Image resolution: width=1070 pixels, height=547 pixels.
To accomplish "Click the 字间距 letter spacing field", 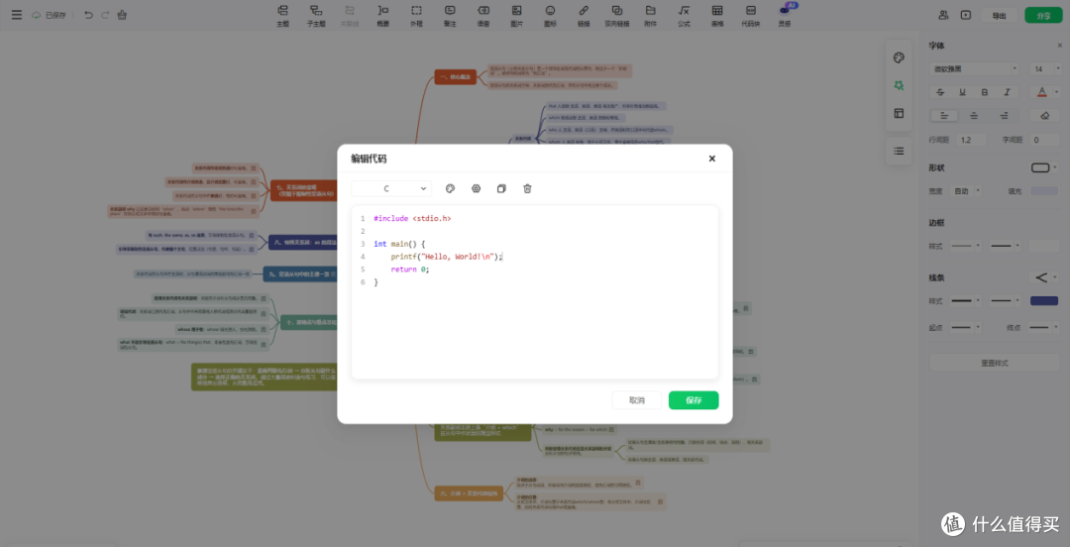I will [x=1045, y=140].
